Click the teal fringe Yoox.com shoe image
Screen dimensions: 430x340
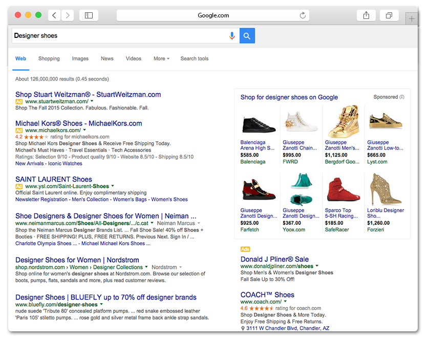point(301,189)
